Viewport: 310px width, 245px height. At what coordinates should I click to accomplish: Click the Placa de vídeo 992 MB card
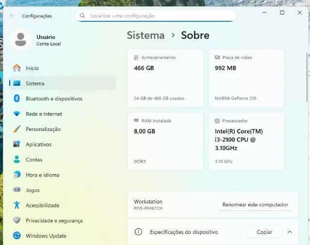click(x=247, y=78)
